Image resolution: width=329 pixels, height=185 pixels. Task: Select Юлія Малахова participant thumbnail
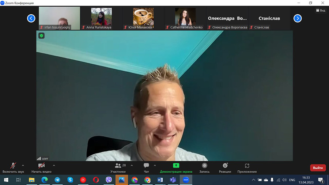point(143,18)
